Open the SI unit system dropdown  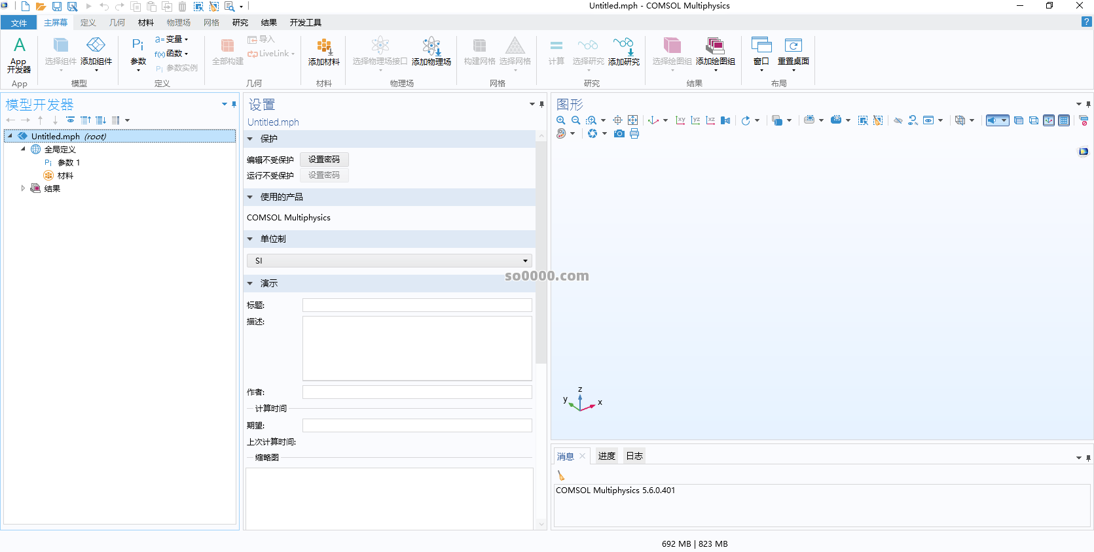coord(389,260)
